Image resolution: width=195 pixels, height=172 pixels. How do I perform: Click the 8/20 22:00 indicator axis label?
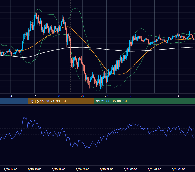pos(107,169)
